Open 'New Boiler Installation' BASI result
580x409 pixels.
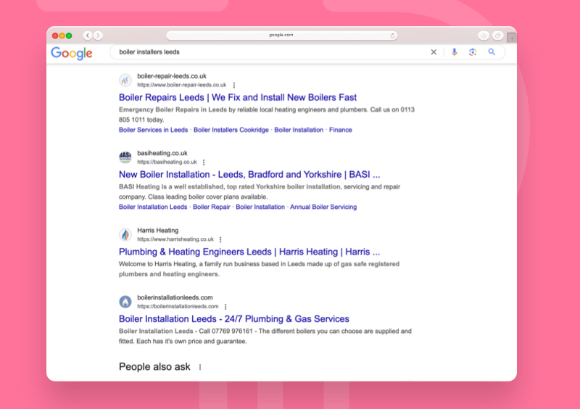click(249, 174)
